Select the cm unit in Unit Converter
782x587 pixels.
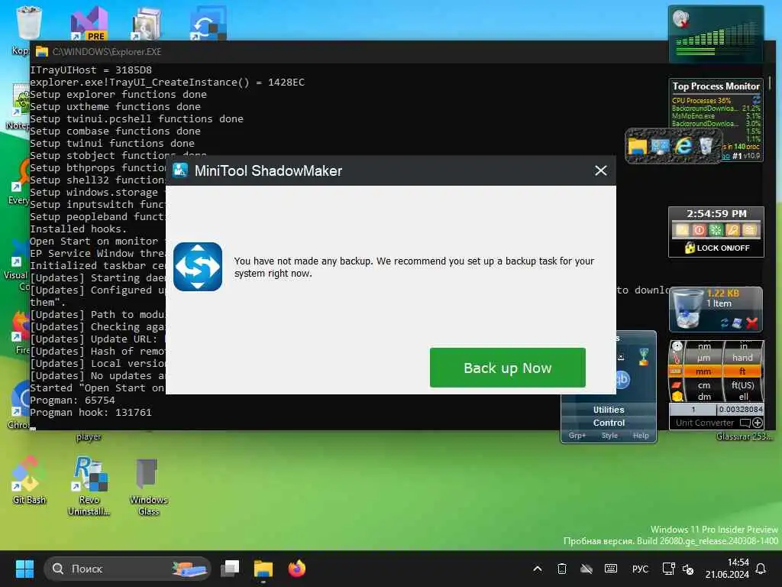703,385
